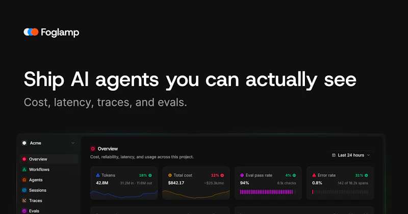408x214 pixels.
Task: Click the blue Tokens card icon
Action: (x=98, y=175)
